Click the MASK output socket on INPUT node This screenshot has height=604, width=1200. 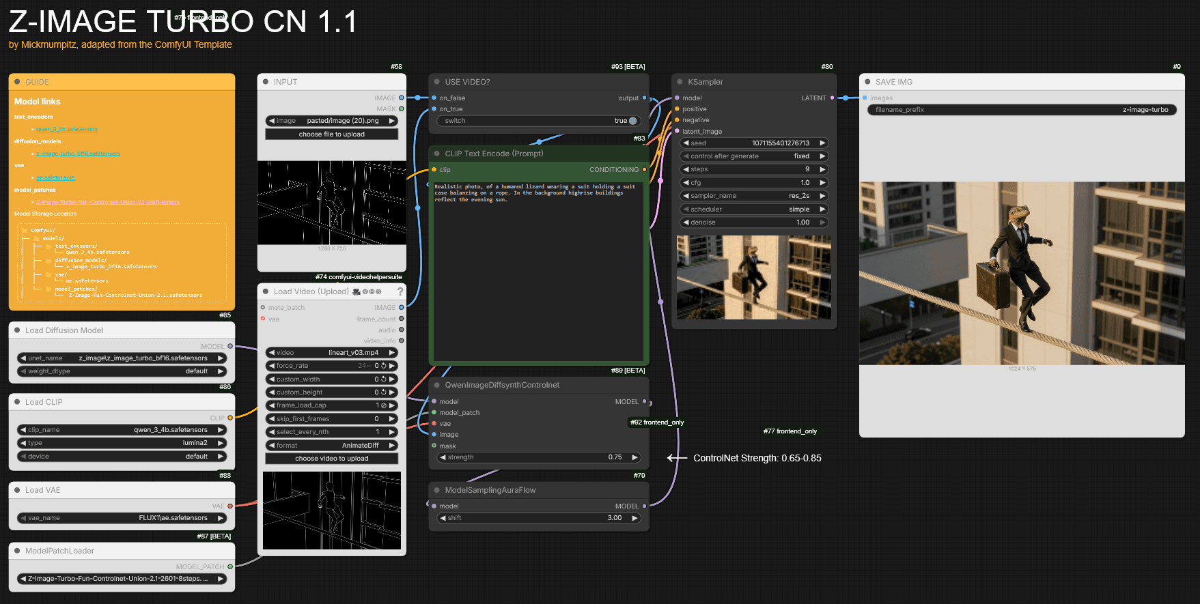[402, 109]
